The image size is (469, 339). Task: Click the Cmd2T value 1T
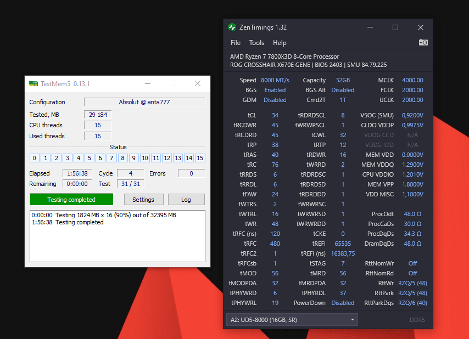pos(343,100)
